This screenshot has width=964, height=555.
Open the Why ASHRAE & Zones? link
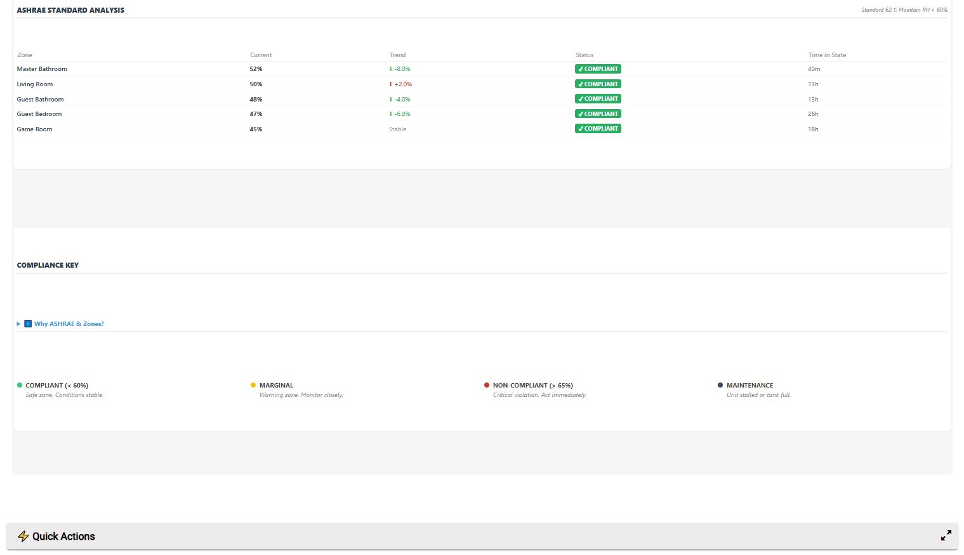pyautogui.click(x=69, y=323)
